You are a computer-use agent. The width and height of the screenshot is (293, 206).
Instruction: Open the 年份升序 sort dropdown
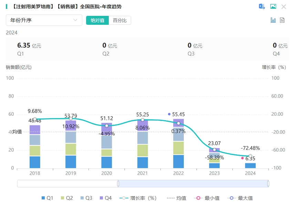(x=44, y=20)
